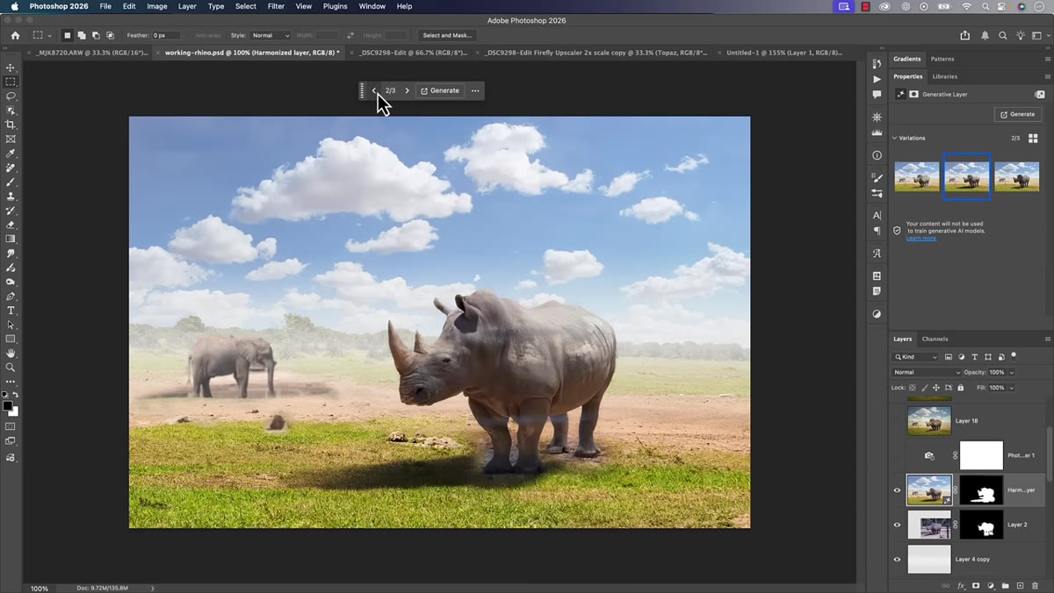This screenshot has height=593, width=1054.
Task: Toggle filter for type layers
Action: 975,357
